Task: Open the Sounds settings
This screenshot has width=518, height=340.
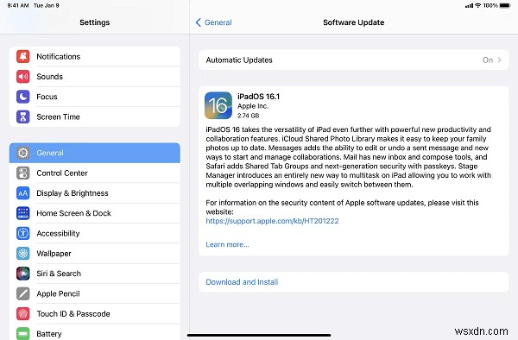Action: (x=95, y=77)
